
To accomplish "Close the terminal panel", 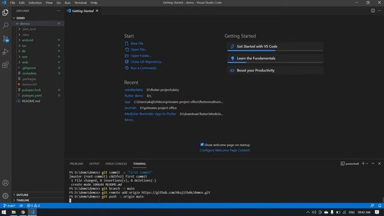I will [379, 164].
